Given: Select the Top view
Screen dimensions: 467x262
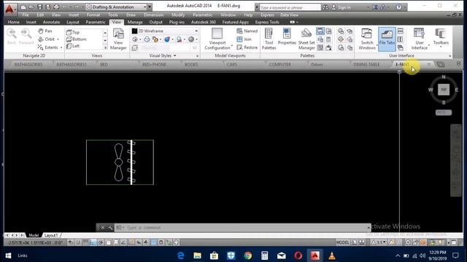Looking at the screenshot, I should 73,32.
